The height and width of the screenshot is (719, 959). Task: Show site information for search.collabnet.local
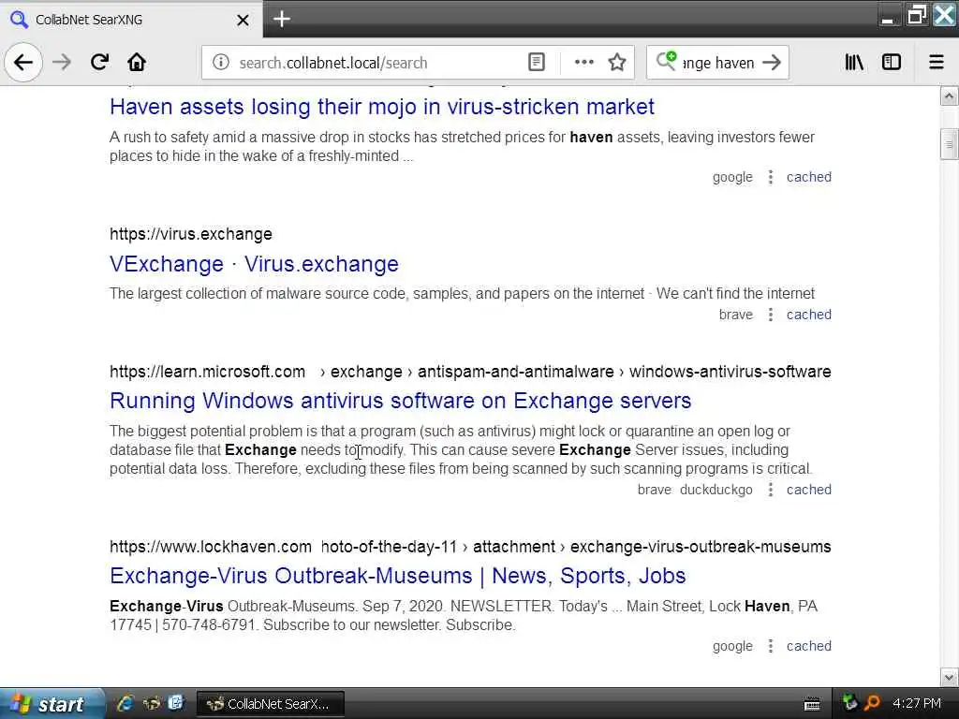pyautogui.click(x=221, y=63)
